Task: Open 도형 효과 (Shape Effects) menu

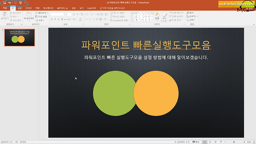Action: 176,20
